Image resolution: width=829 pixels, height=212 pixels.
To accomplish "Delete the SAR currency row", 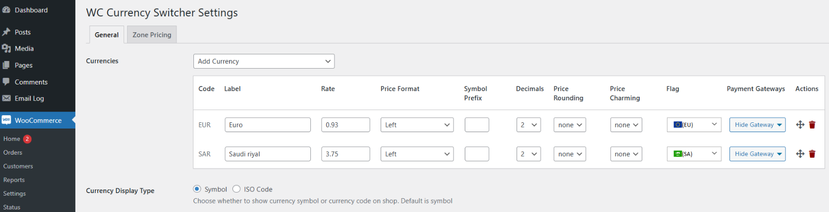I will [812, 154].
